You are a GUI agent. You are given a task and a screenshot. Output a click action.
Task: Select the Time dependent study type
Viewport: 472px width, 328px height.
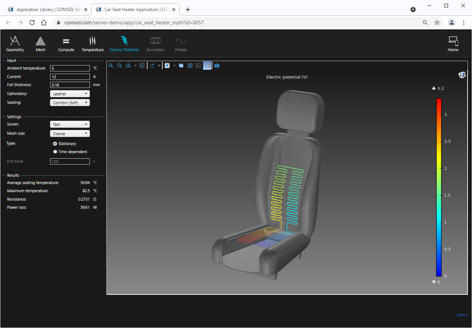pyautogui.click(x=55, y=151)
